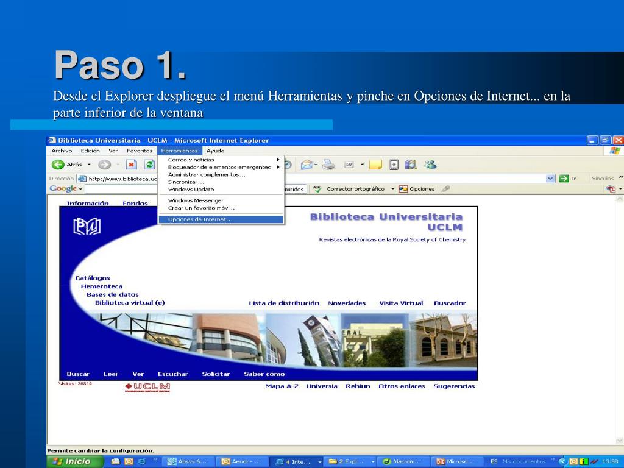Open the Sugerencias link
This screenshot has width=624, height=468.
click(x=454, y=386)
